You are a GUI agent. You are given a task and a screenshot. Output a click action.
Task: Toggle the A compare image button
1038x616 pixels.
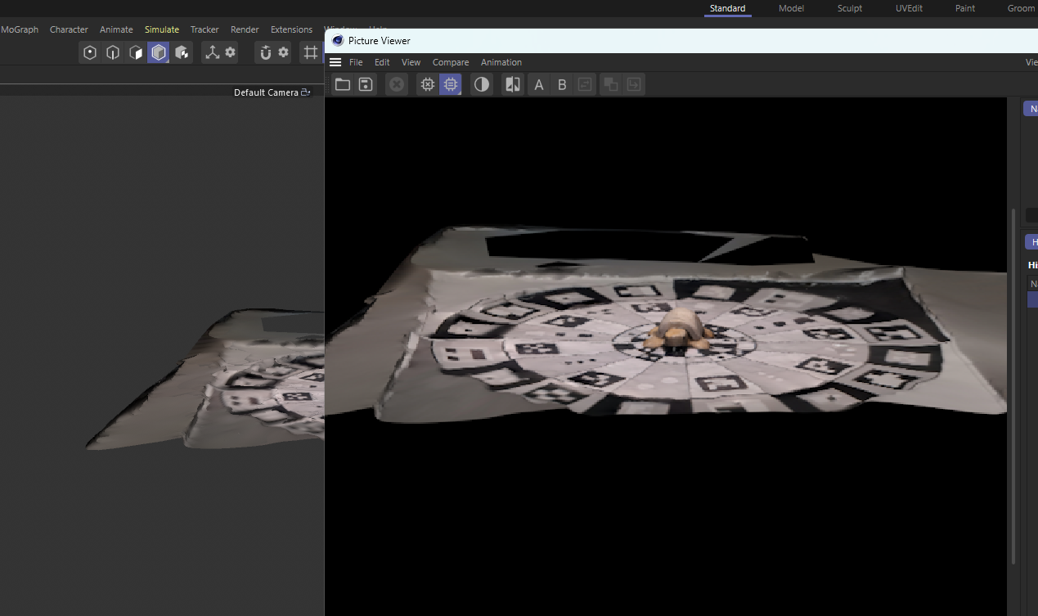click(538, 83)
